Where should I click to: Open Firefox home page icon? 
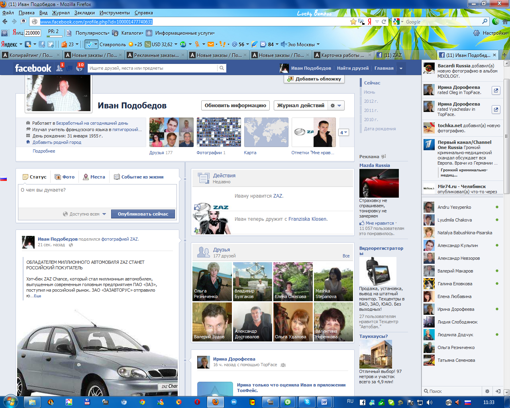tap(506, 22)
